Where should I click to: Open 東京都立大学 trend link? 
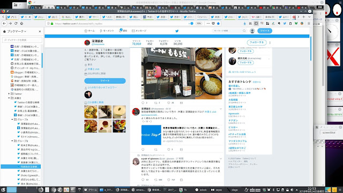coord(235,107)
